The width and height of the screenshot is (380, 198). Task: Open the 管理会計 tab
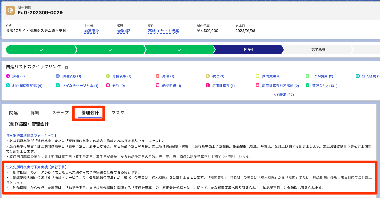point(90,113)
